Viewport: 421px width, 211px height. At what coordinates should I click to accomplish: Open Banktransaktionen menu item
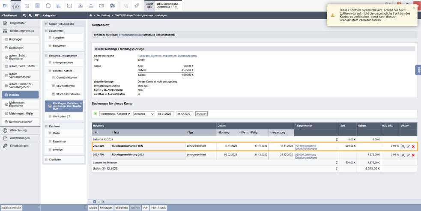(x=20, y=122)
